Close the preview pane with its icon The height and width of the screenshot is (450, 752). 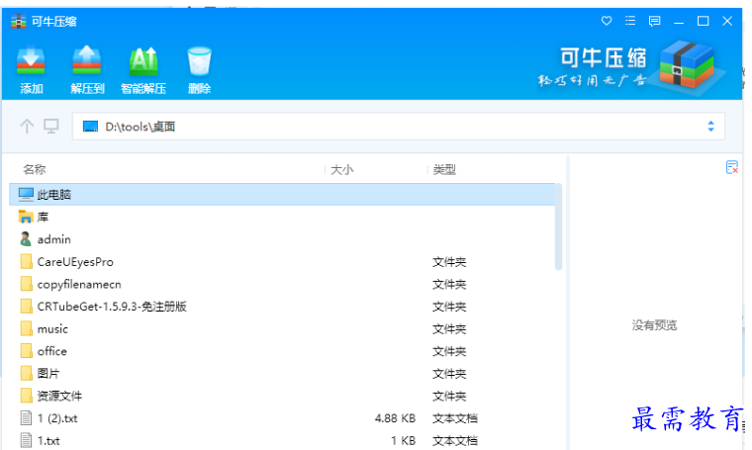pos(731,168)
